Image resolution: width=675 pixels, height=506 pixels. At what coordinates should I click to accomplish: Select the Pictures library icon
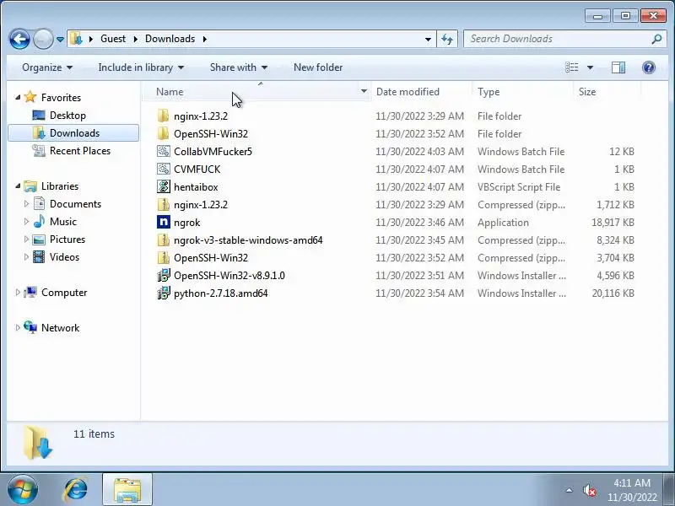(x=39, y=240)
